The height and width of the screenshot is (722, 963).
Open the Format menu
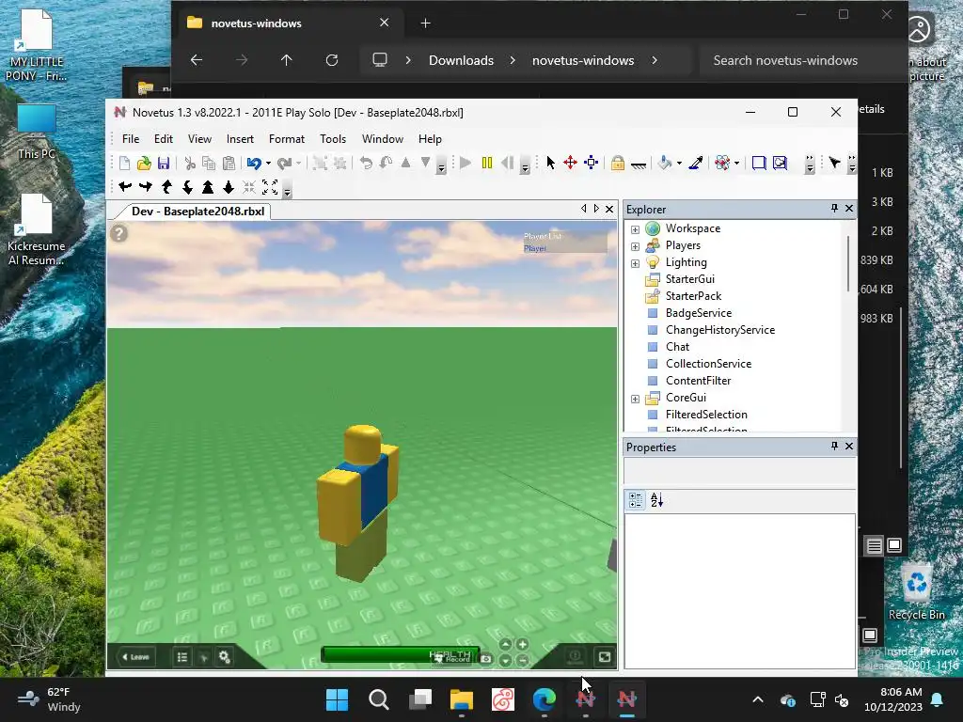click(x=287, y=139)
